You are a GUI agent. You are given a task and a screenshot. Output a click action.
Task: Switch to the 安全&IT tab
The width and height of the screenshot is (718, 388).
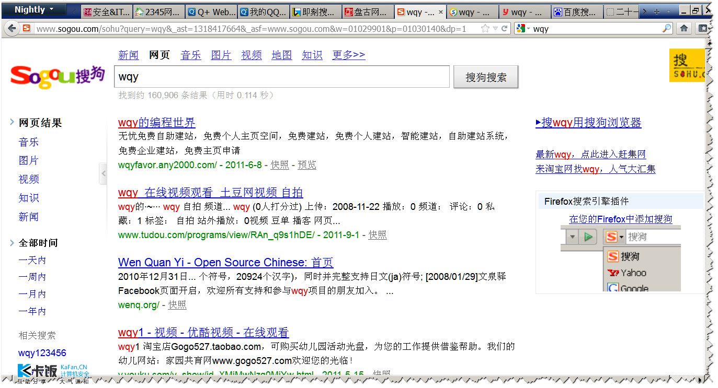point(106,11)
